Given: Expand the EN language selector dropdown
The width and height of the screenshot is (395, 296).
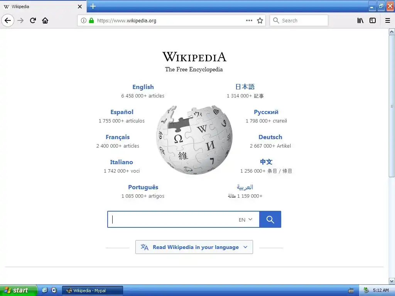Looking at the screenshot, I should pyautogui.click(x=245, y=220).
